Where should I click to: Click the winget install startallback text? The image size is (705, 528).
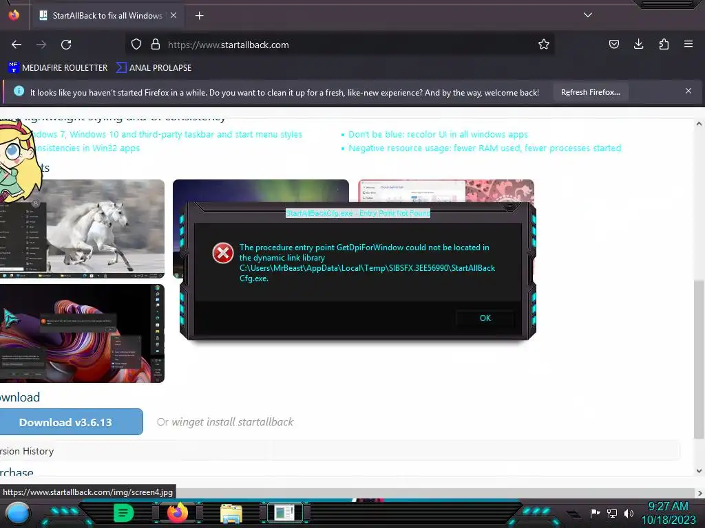pos(233,422)
